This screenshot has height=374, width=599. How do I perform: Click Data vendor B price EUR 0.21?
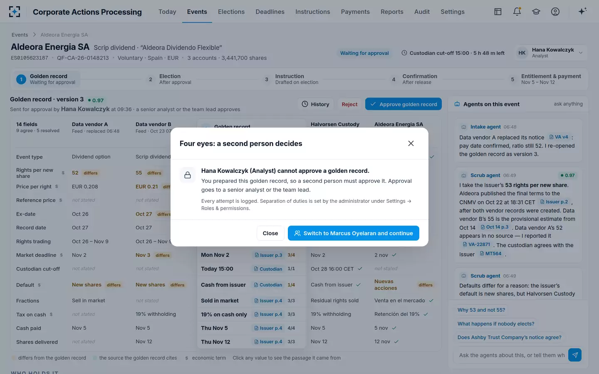click(x=146, y=187)
